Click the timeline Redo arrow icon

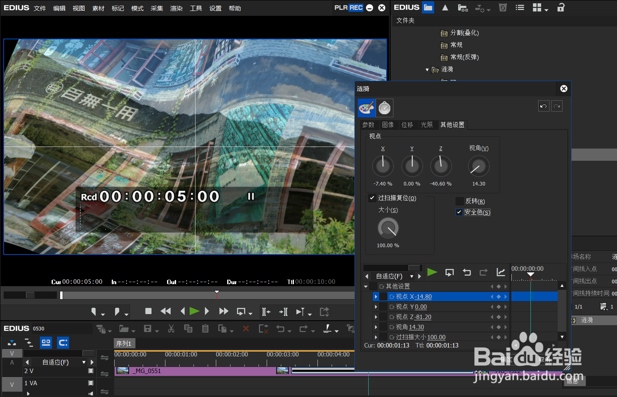coord(304,328)
